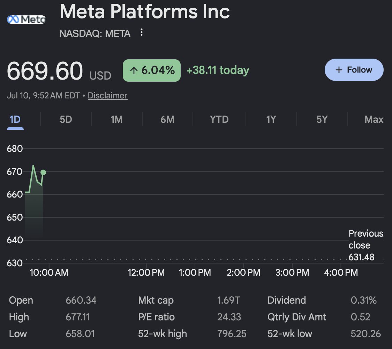This screenshot has width=392, height=349.
Task: Click the 52-wk high value 796.25
Action: [232, 334]
